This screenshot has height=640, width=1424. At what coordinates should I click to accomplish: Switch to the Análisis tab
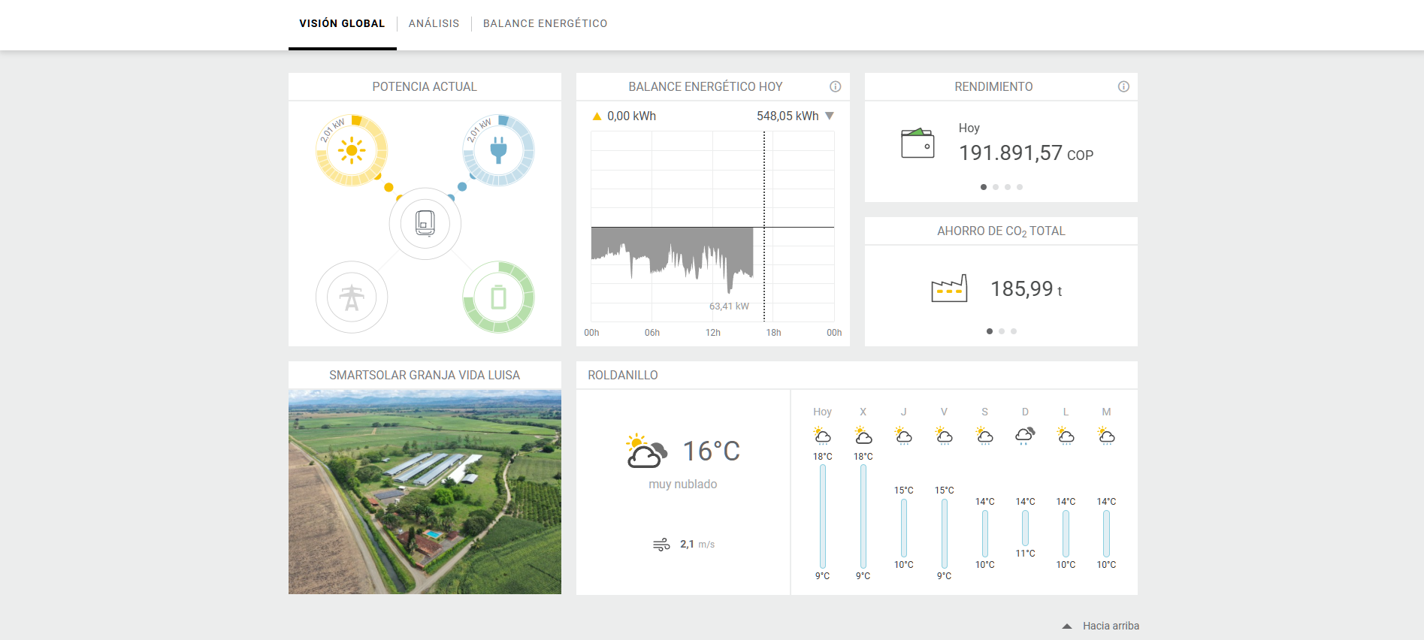click(x=434, y=23)
